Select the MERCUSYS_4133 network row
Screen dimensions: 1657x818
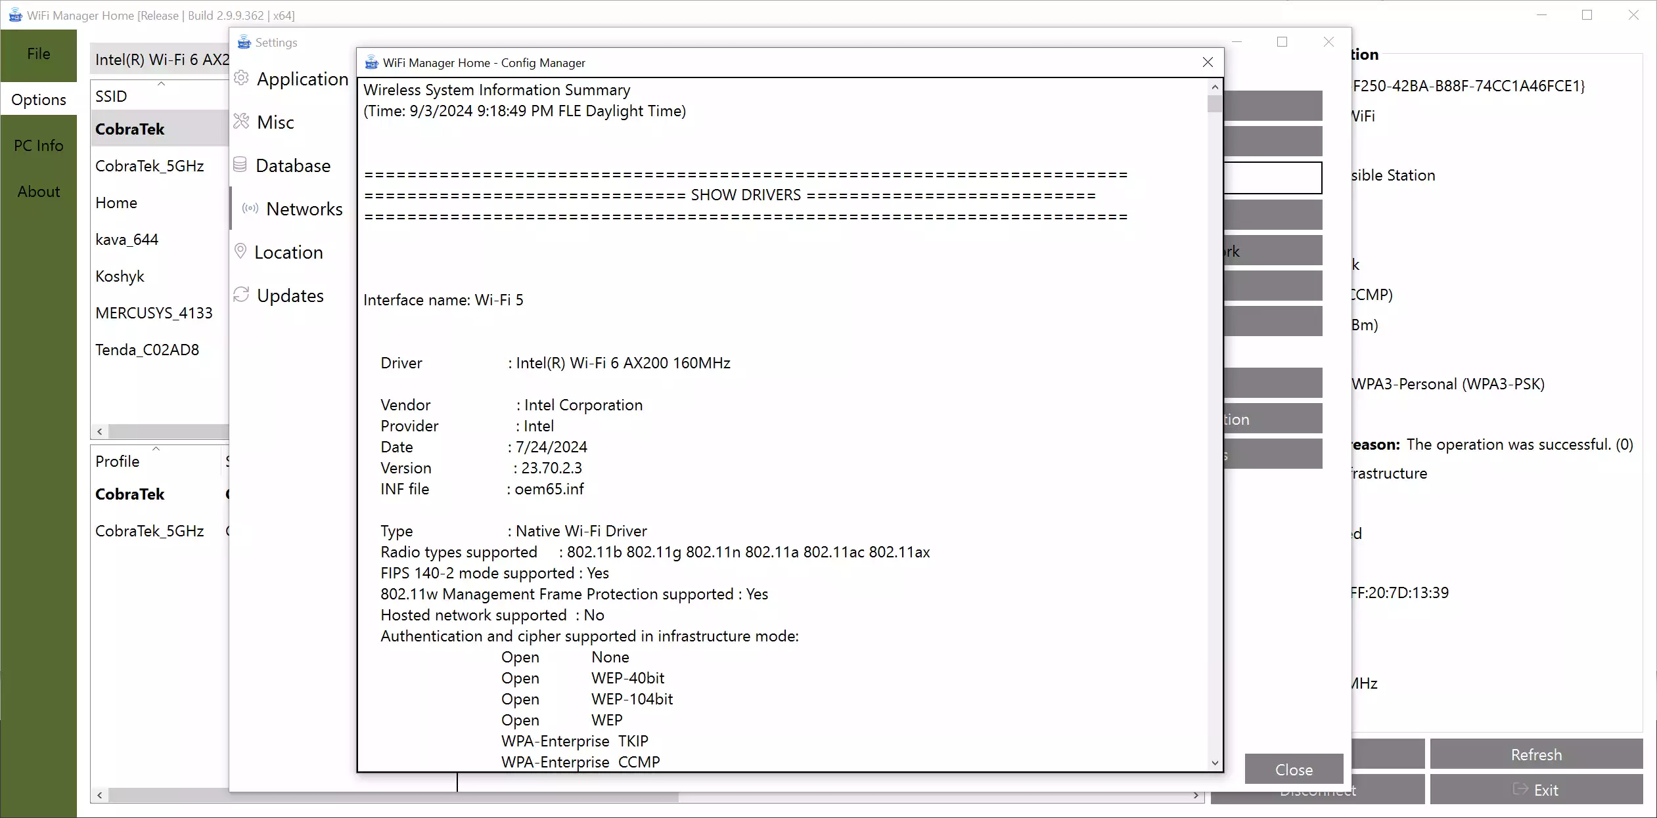(160, 312)
